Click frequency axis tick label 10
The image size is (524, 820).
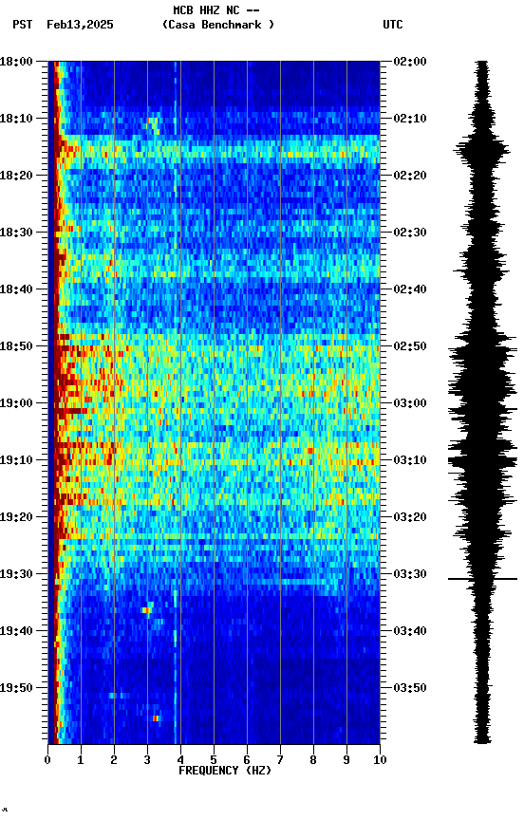380,760
